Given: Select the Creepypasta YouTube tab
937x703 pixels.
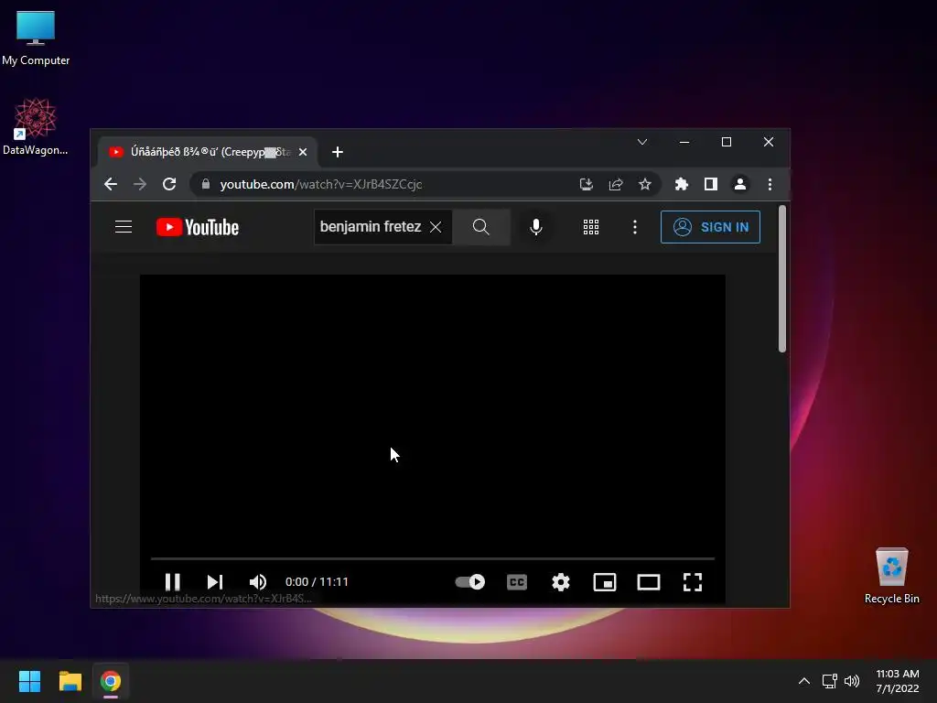Looking at the screenshot, I should [209, 152].
